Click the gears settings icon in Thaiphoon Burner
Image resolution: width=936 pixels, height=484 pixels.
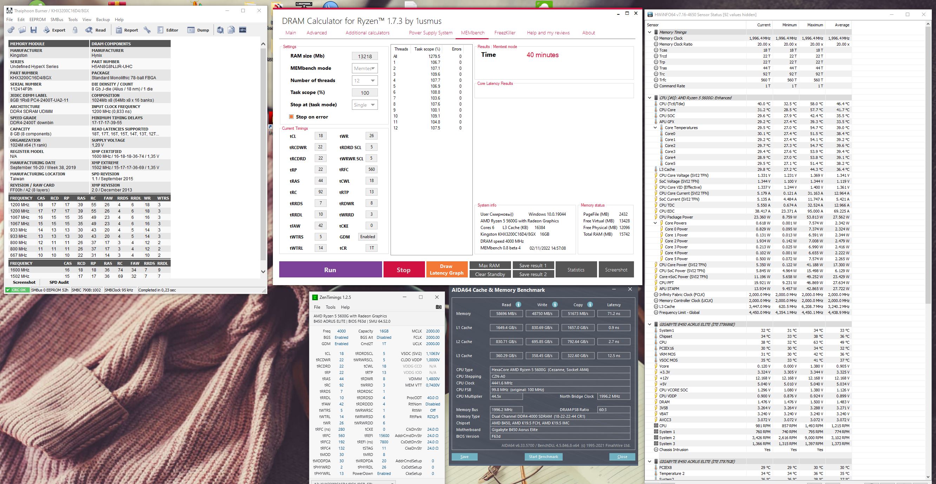(x=11, y=30)
